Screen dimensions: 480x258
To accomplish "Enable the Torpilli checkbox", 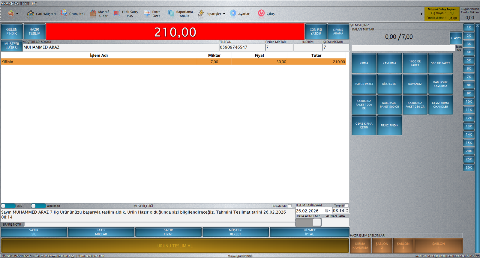I will 346,206.
